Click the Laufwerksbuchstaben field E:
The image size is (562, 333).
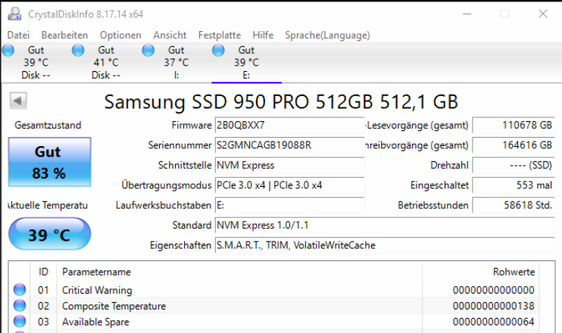(x=289, y=206)
